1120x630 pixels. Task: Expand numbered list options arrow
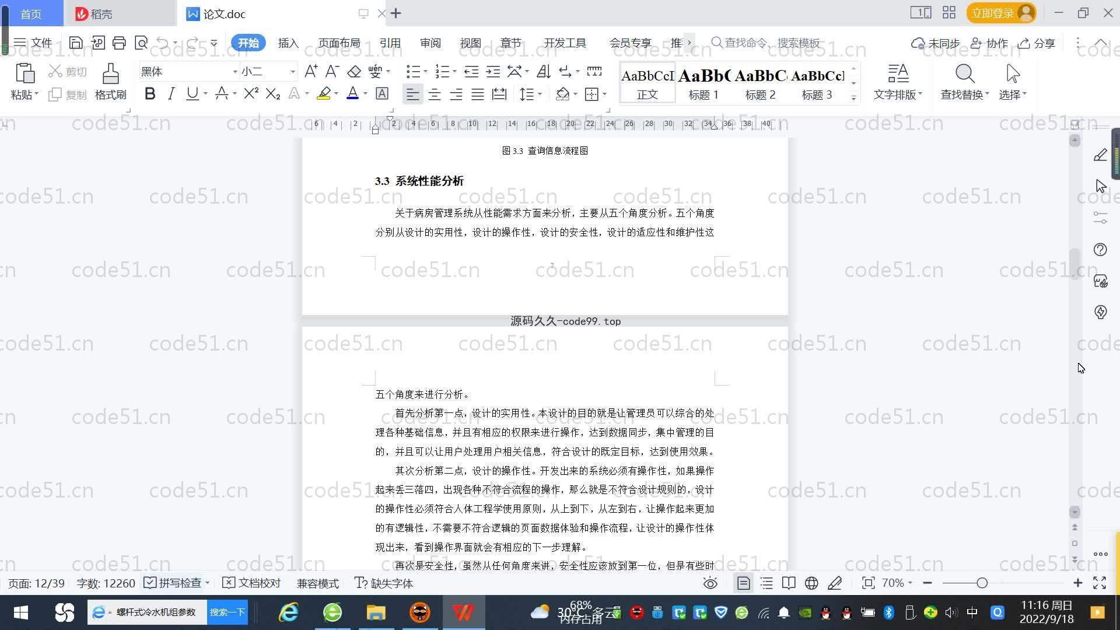point(454,72)
